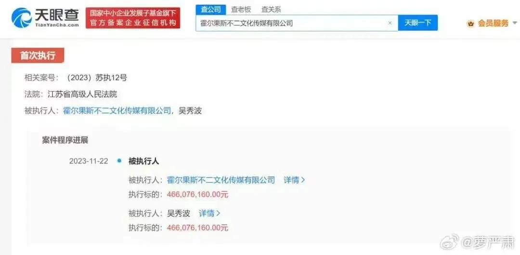
Task: Click the TianYanCha eye logo icon
Action: [x=22, y=18]
